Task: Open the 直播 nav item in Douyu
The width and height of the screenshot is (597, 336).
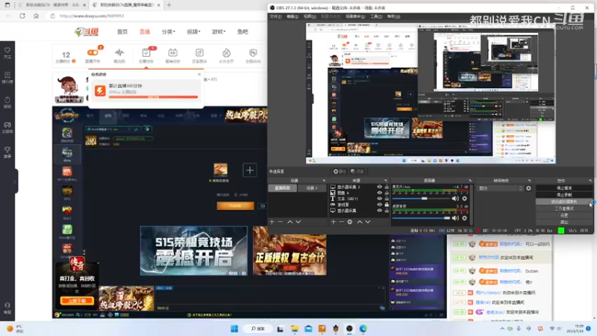Action: (145, 31)
